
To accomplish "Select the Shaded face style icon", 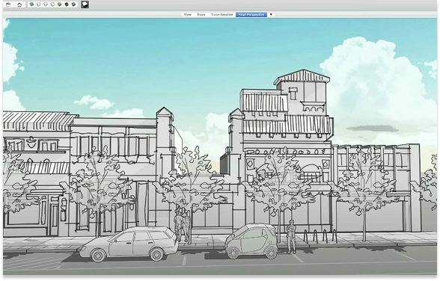I will pyautogui.click(x=60, y=4).
